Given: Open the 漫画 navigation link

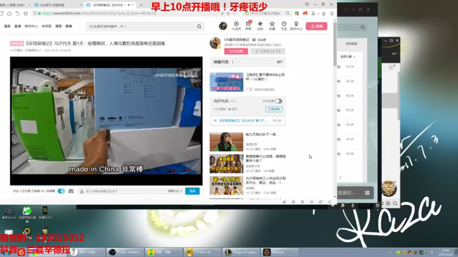Looking at the screenshot, I should [x=58, y=26].
